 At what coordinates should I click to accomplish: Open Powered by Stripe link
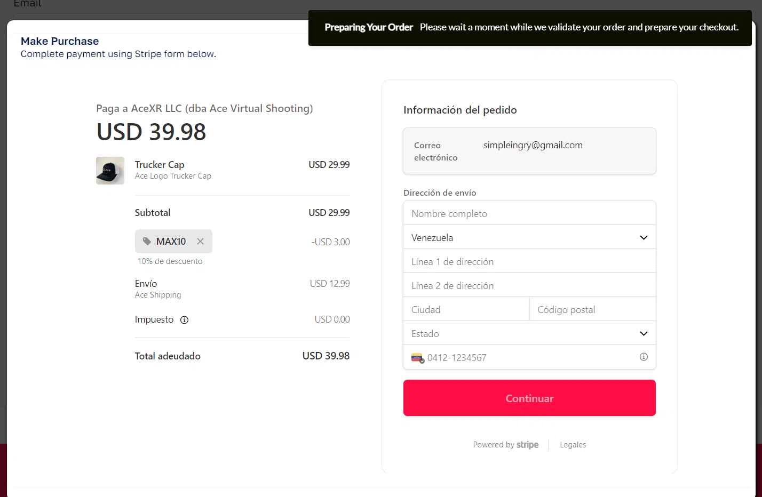[x=506, y=445]
